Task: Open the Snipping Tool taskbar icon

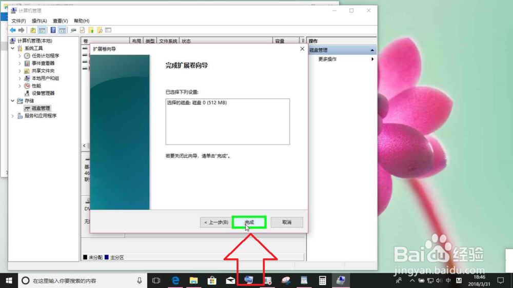Action: pos(286,280)
